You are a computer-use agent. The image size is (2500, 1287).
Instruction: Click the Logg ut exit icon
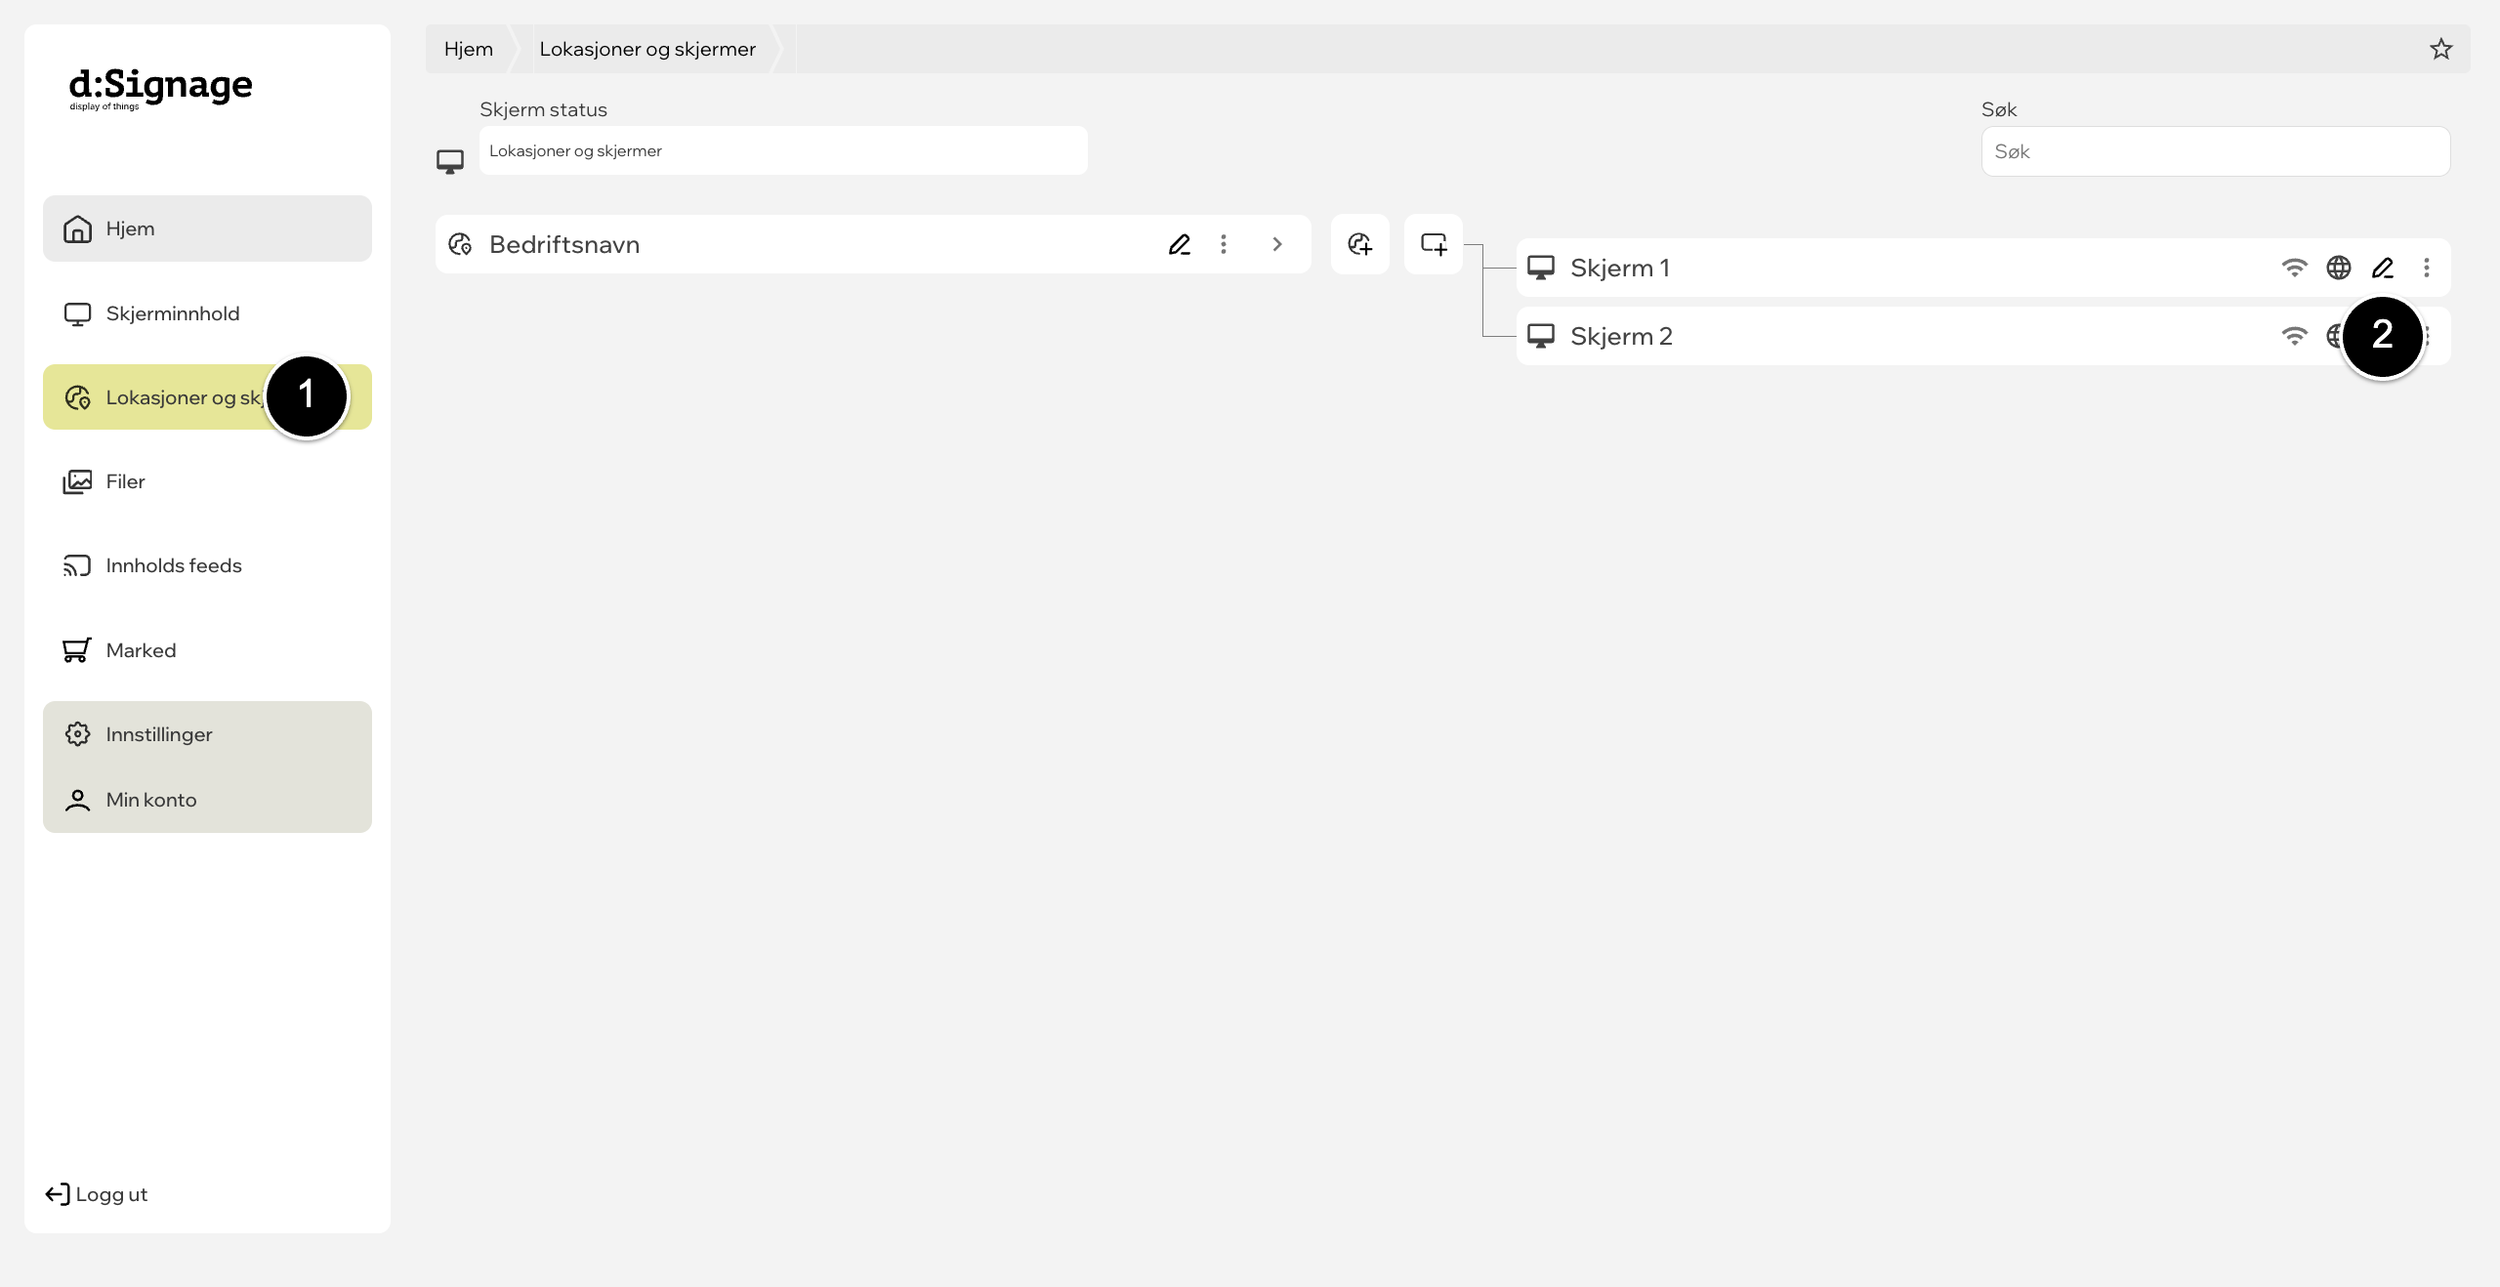point(58,1194)
